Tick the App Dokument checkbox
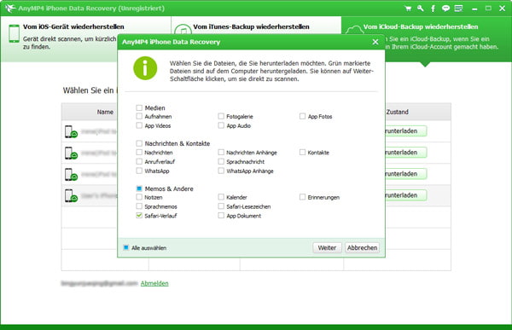 (x=221, y=216)
